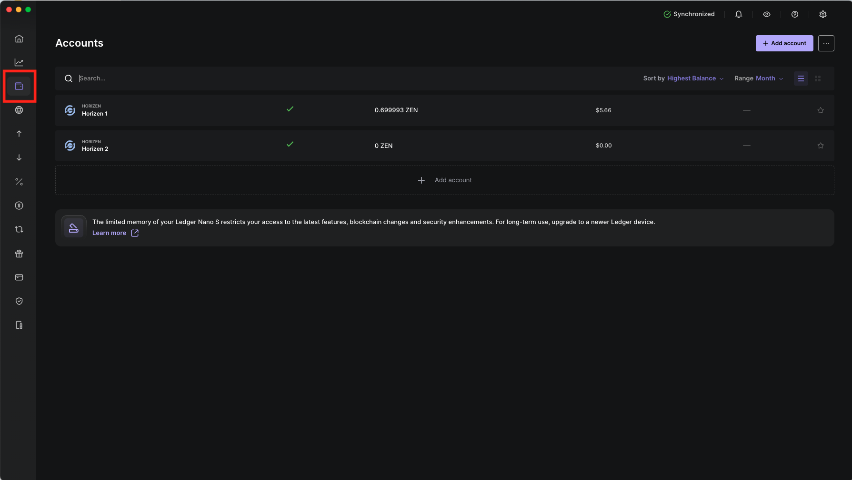The image size is (852, 480).
Task: Star the Horizen 1 account as favorite
Action: pyautogui.click(x=820, y=110)
